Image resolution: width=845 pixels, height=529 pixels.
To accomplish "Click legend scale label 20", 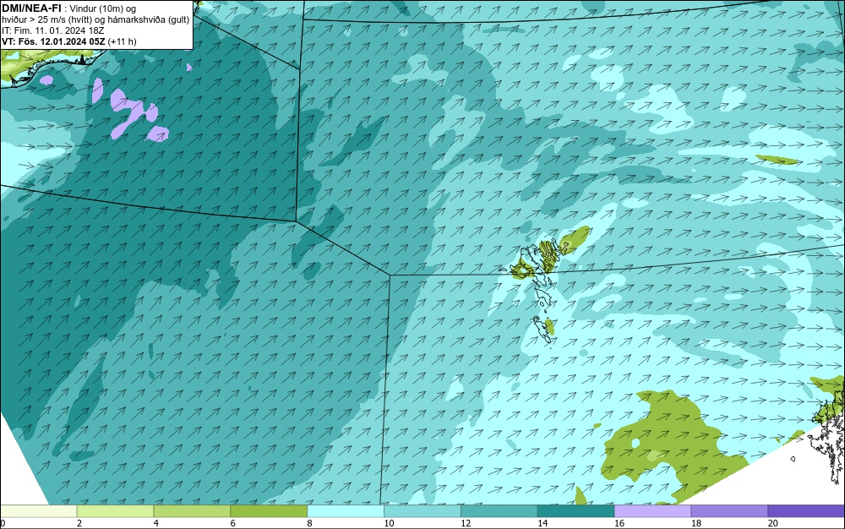I will [x=773, y=523].
